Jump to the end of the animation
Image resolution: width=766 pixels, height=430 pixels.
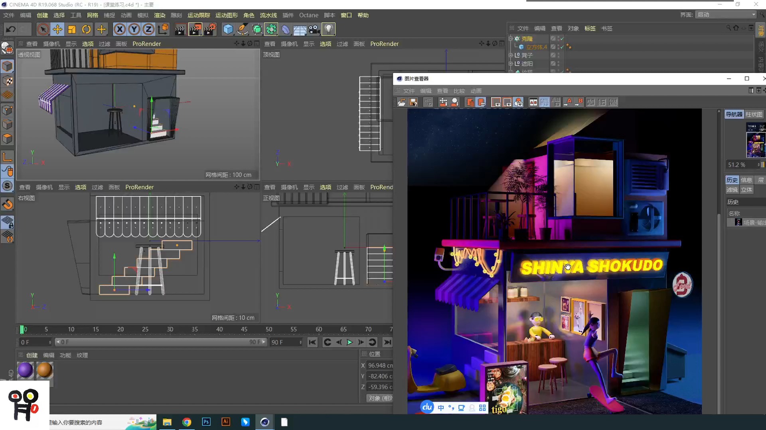(x=387, y=342)
